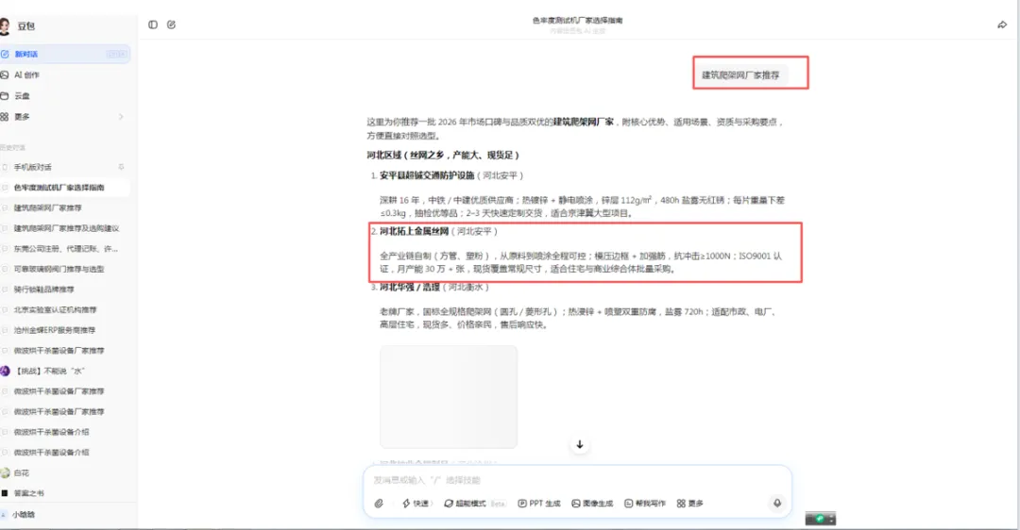
Task: Select the 色牢度测试机厂家选择指南 conversation
Action: 65,187
